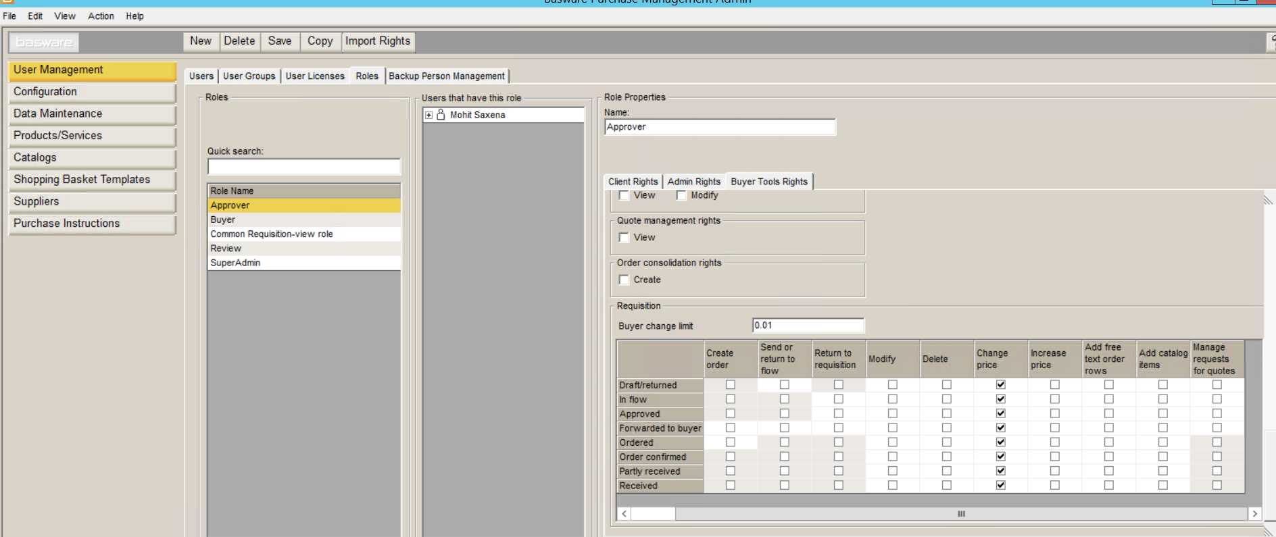Check Send or return to flow for Ordered
The height and width of the screenshot is (537, 1276).
coord(785,442)
